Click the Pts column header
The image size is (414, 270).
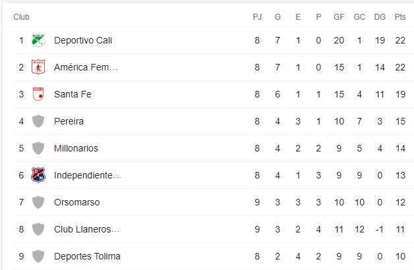pyautogui.click(x=400, y=17)
